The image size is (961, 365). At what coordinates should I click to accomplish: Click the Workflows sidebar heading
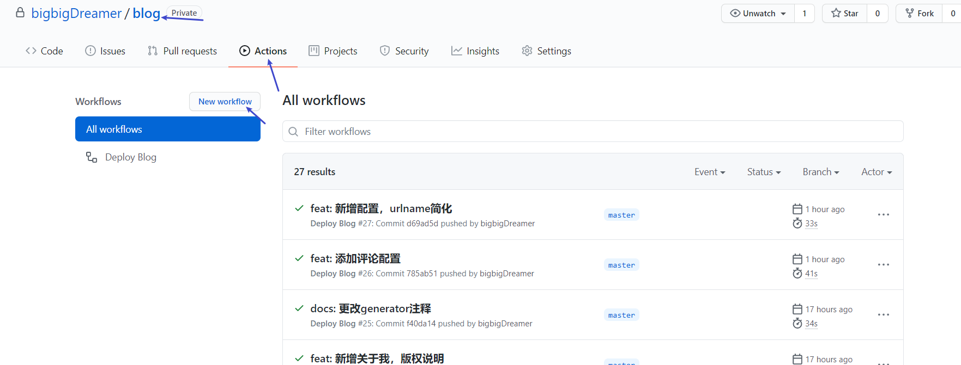click(x=98, y=102)
